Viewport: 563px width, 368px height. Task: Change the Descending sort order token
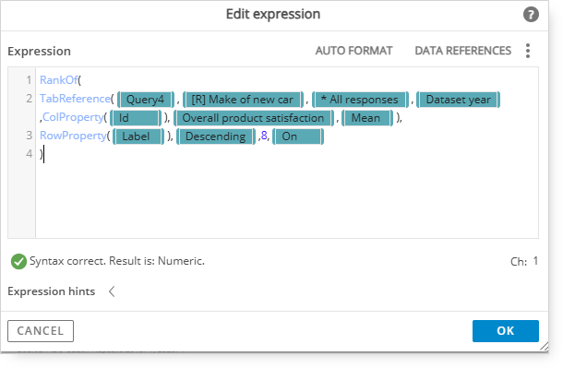(216, 137)
